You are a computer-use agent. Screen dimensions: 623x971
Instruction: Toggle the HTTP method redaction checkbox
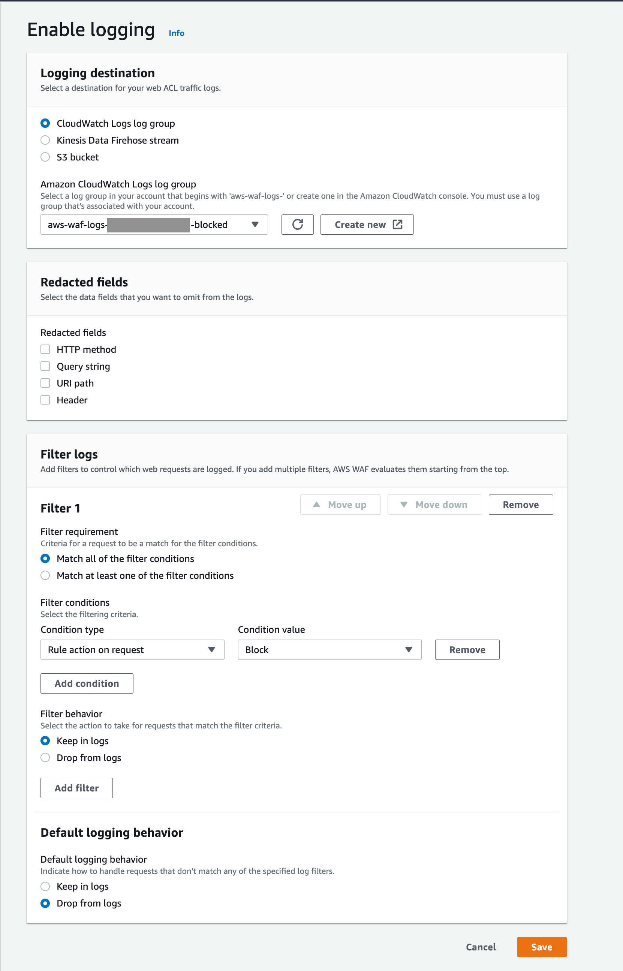[45, 349]
